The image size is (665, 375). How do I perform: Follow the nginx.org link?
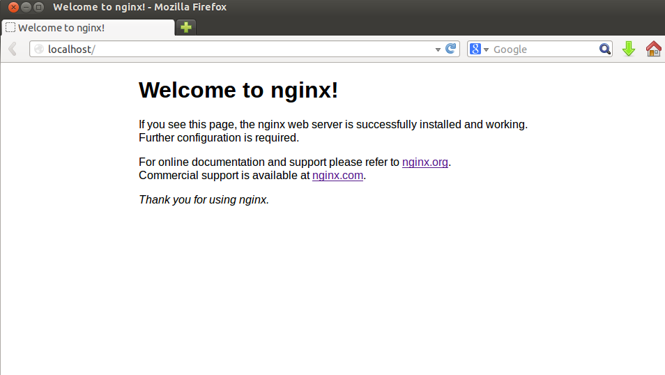[x=425, y=162]
